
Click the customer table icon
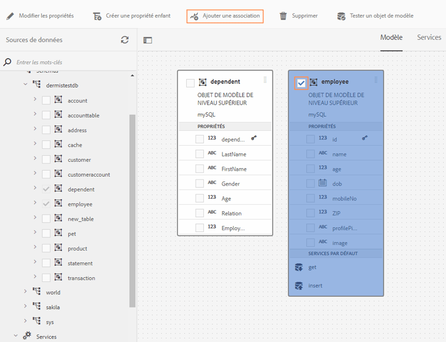point(58,158)
